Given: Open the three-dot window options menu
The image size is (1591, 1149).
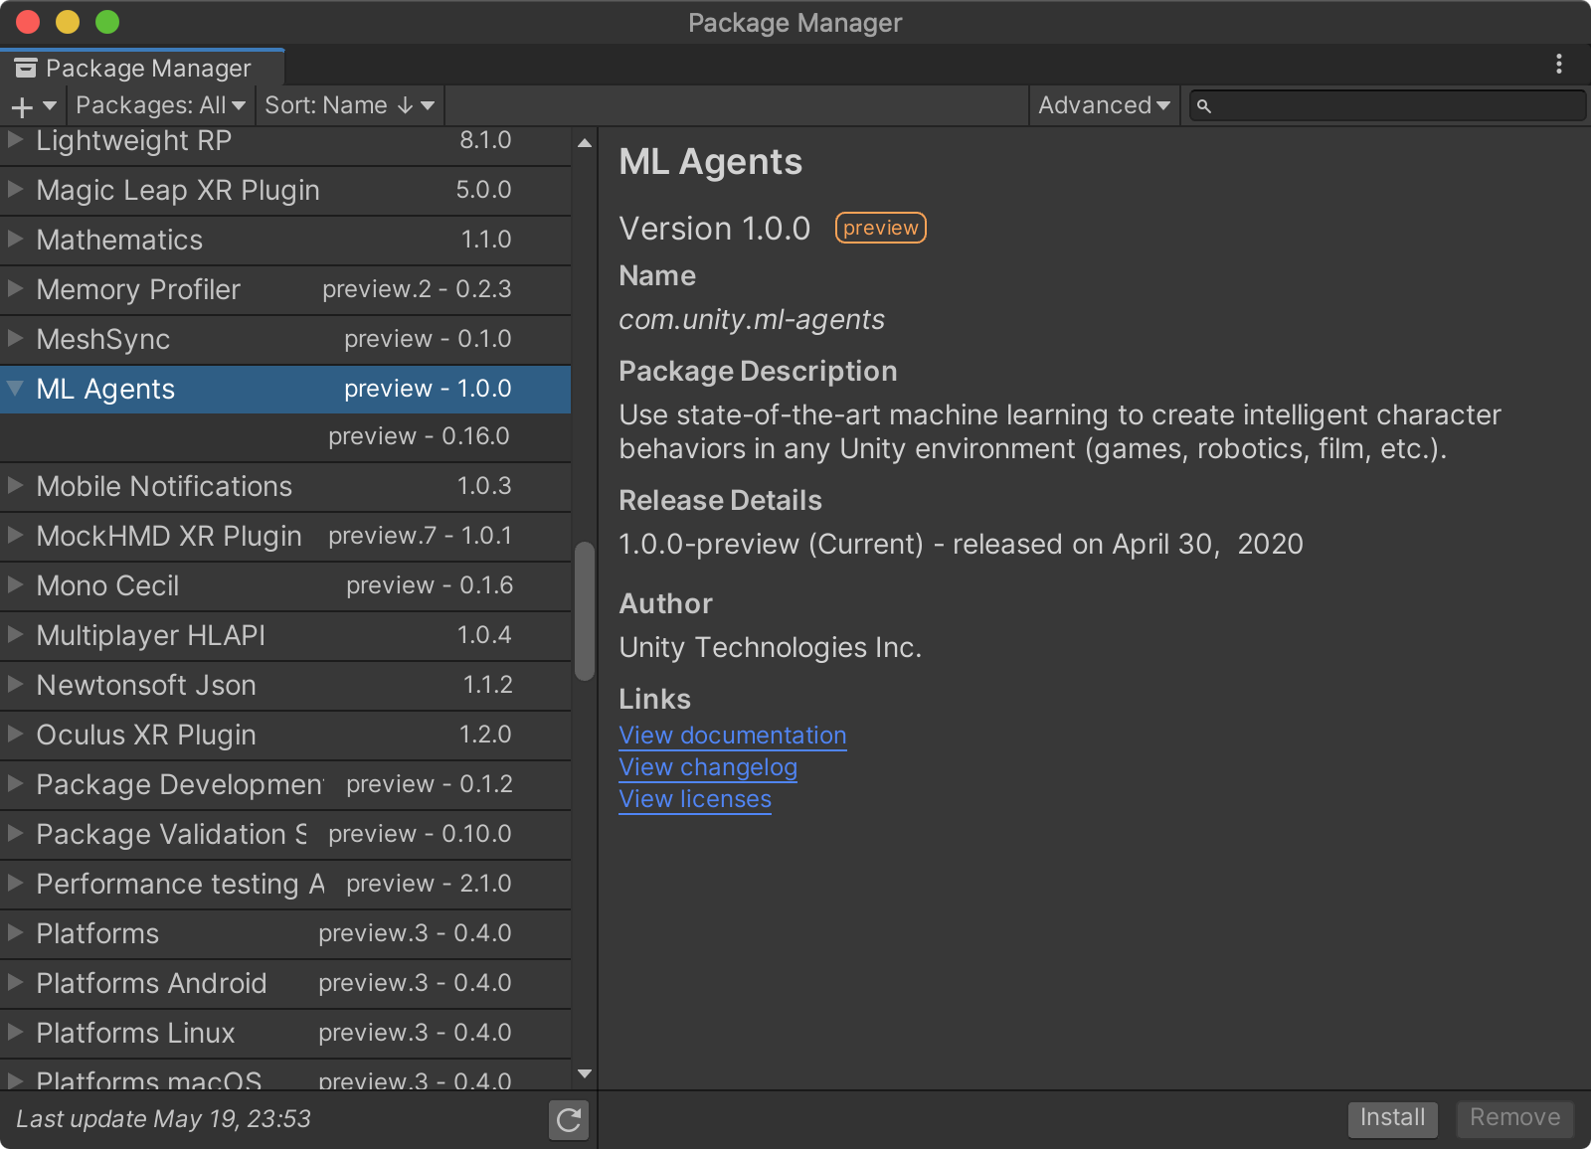Looking at the screenshot, I should coord(1558,65).
